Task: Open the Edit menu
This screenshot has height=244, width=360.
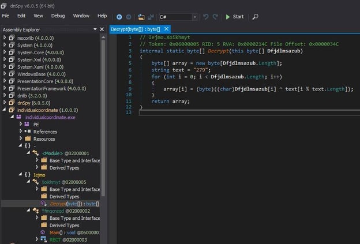Action: (21, 16)
